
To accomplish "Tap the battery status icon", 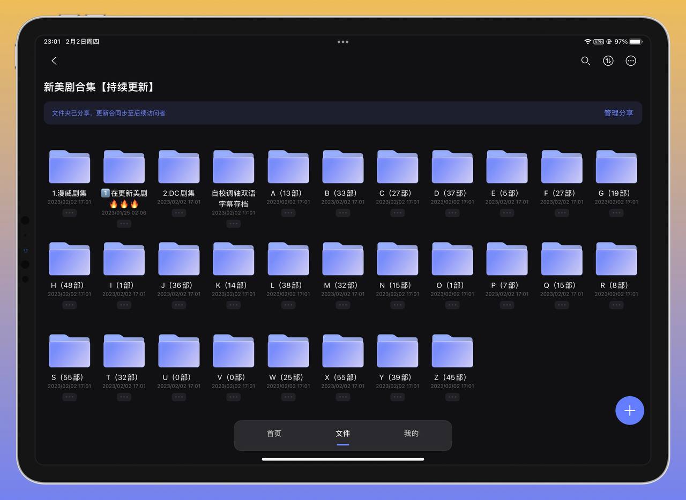I will [636, 42].
